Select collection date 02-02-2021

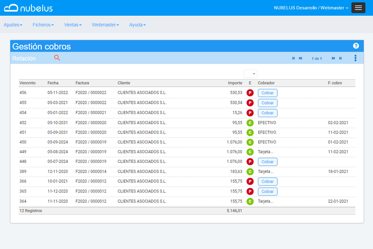(x=338, y=123)
